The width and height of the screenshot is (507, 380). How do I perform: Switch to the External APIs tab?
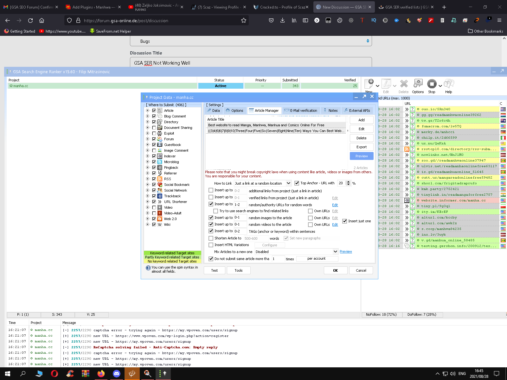(357, 111)
